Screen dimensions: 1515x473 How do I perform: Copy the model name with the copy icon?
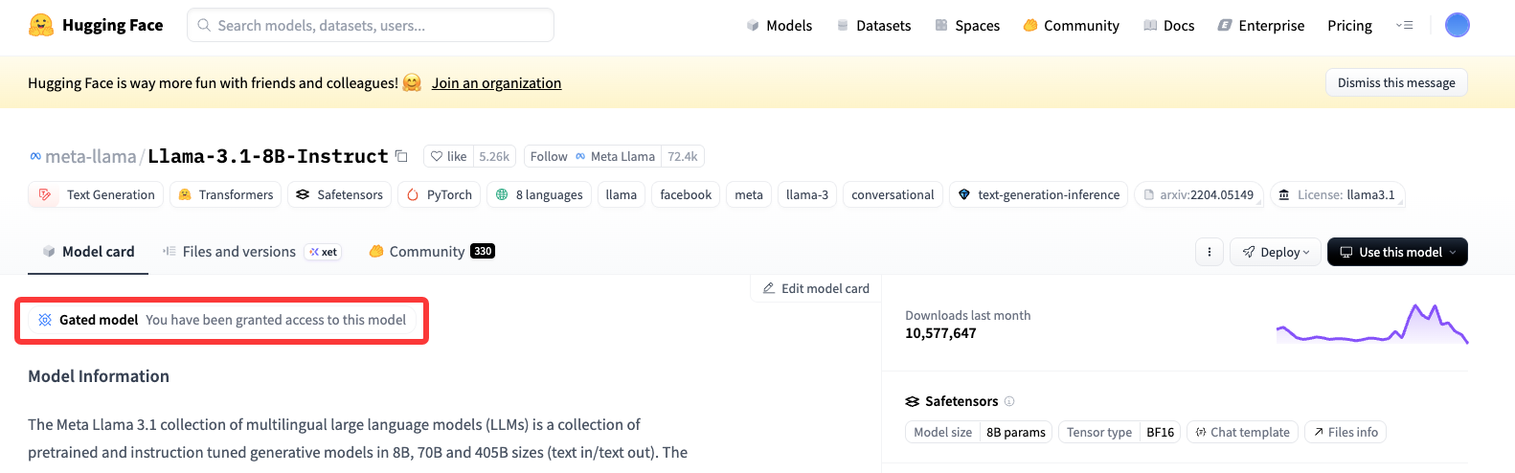tap(402, 156)
